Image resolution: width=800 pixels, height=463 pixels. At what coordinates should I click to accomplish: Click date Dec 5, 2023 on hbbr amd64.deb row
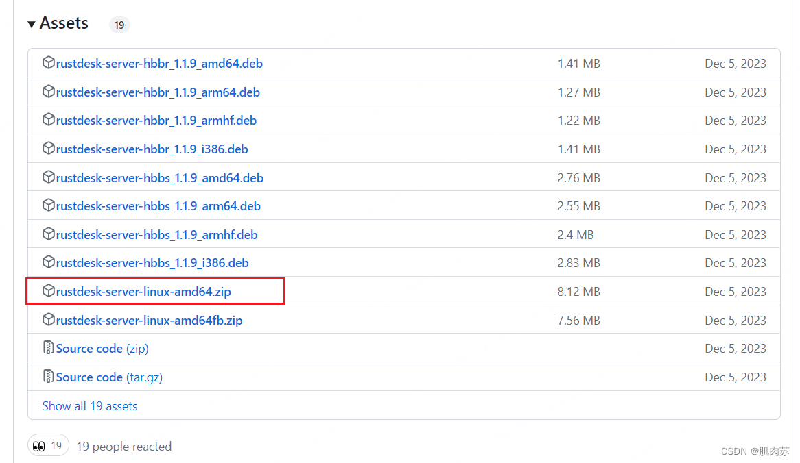coord(736,64)
